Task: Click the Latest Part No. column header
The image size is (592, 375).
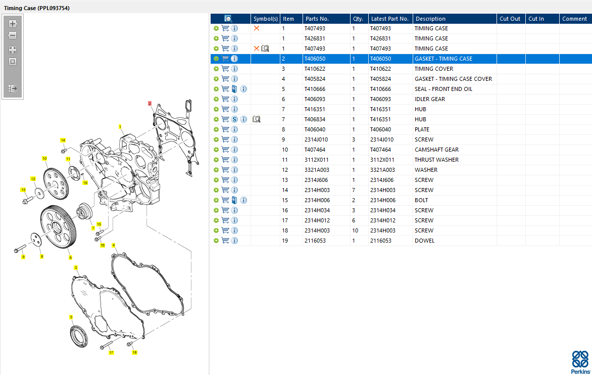Action: click(x=389, y=19)
